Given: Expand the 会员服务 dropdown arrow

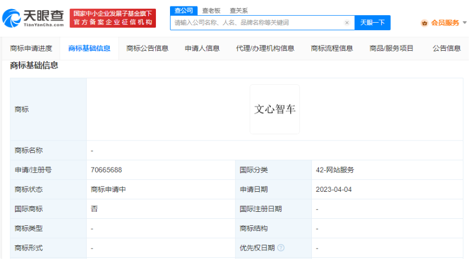Looking at the screenshot, I should click(465, 23).
